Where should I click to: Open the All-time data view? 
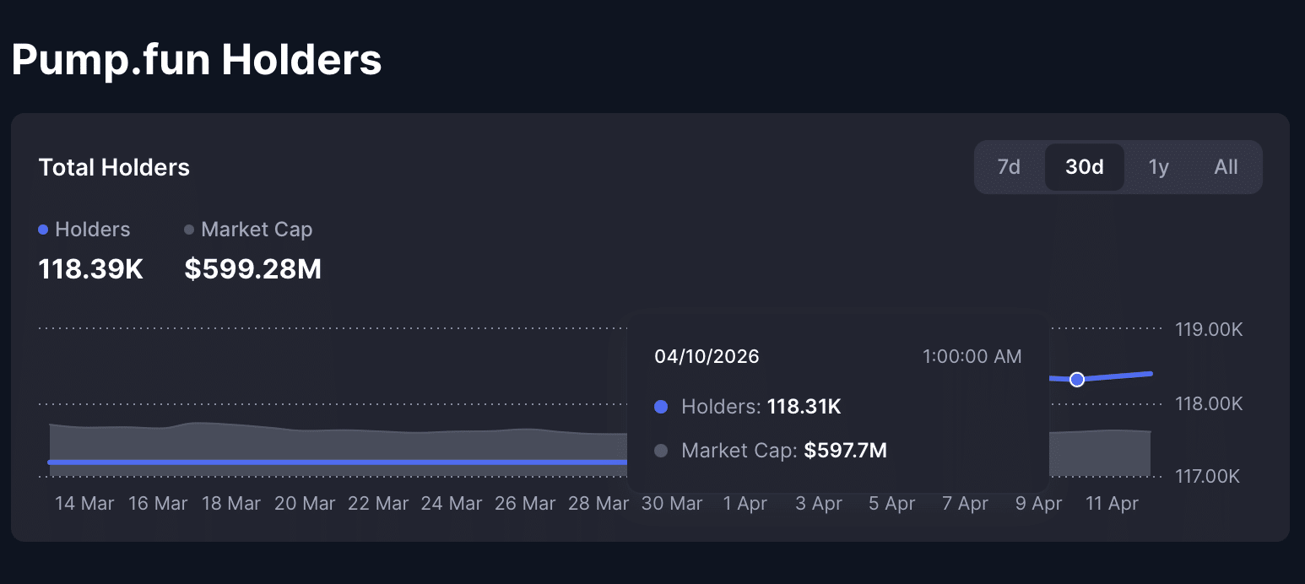pos(1225,166)
